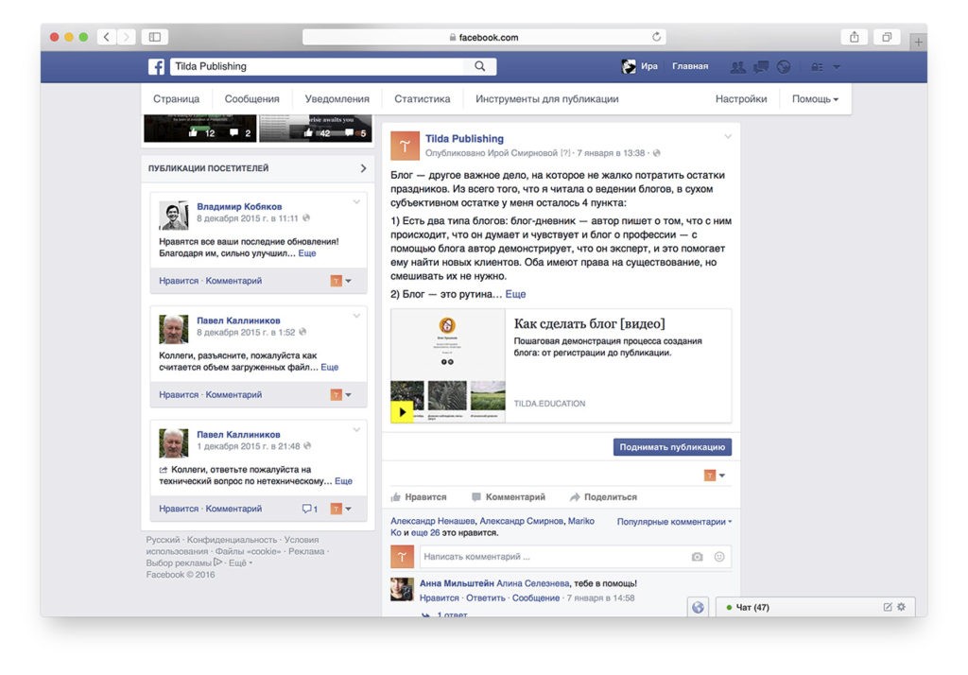Open the comment count on the 1 декабря post
968x675 pixels.
[310, 509]
